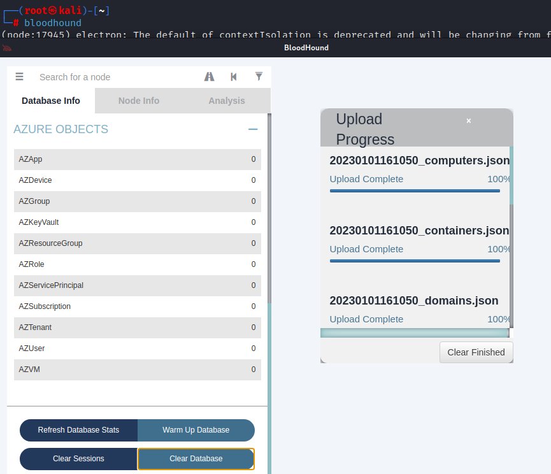The image size is (551, 474).
Task: Select the AZUser row
Action: point(138,348)
